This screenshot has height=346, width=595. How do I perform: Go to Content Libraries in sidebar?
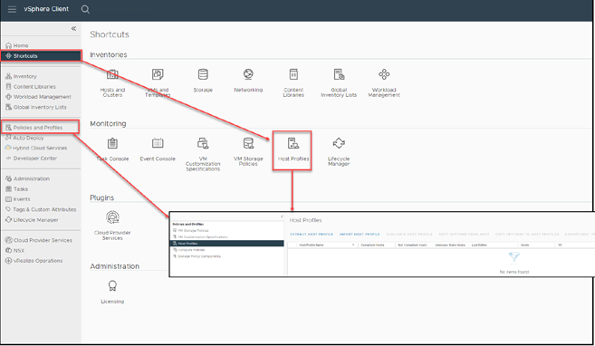tap(31, 87)
